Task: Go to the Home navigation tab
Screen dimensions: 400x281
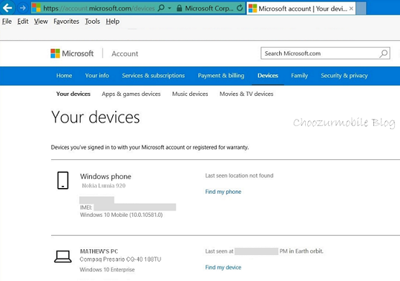Action: (64, 76)
